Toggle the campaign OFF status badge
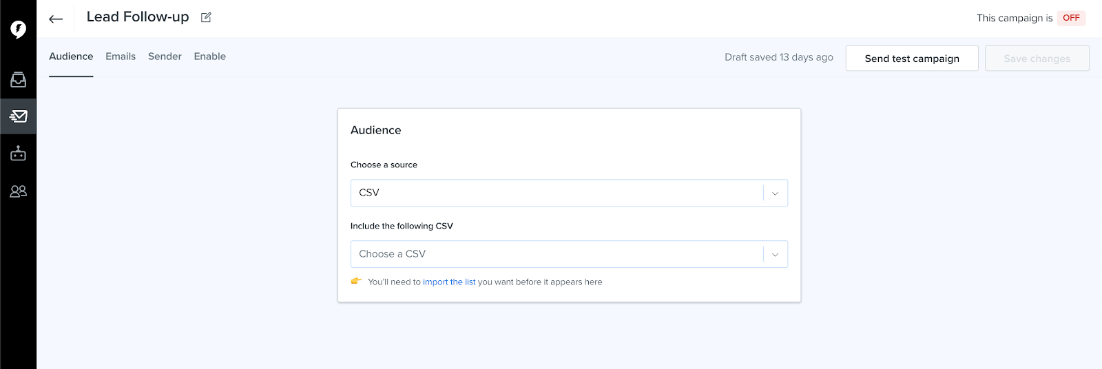1102x369 pixels. tap(1071, 18)
